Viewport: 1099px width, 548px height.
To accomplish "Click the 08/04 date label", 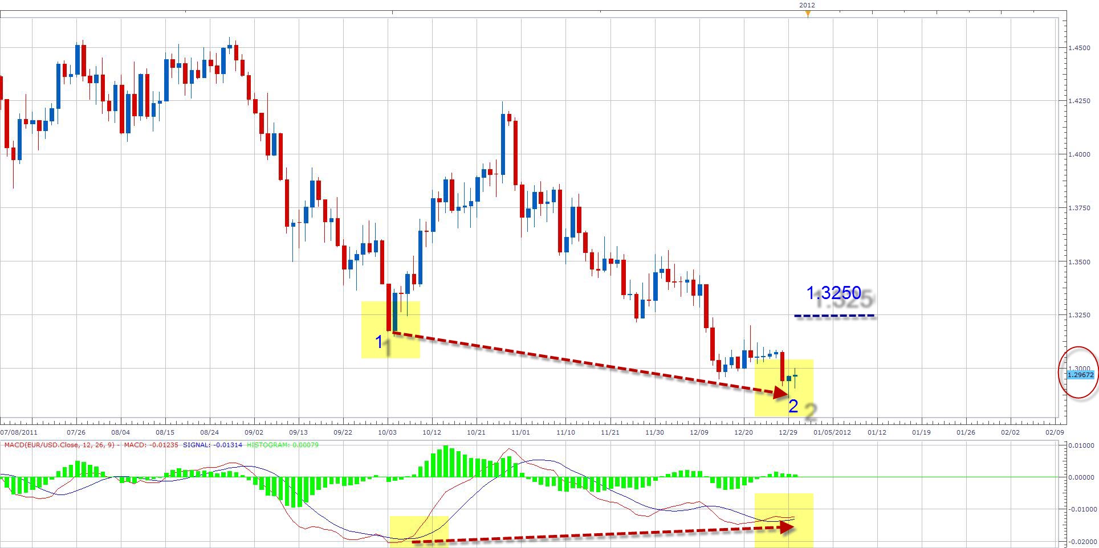I will (121, 432).
